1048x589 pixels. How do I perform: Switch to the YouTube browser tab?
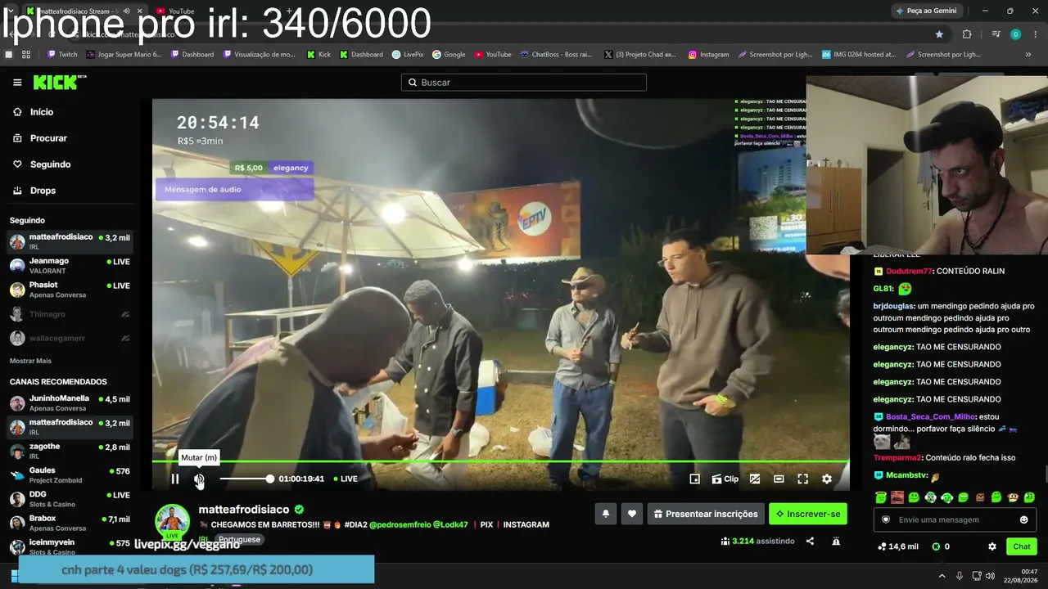[175, 11]
